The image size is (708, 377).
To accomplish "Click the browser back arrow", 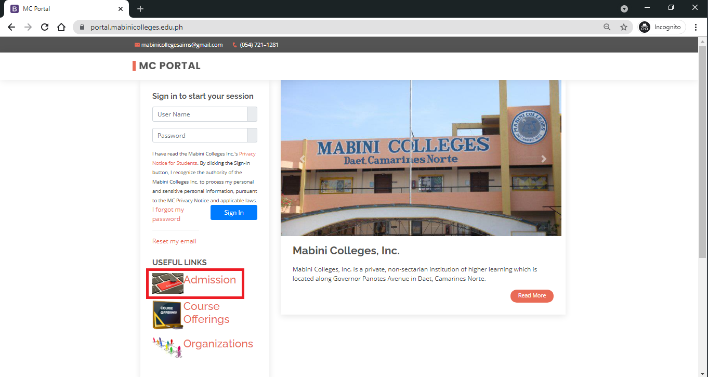I will (11, 28).
